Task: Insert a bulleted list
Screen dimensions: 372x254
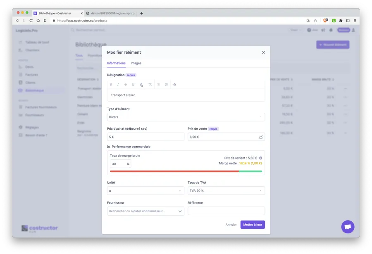Action: [158, 84]
